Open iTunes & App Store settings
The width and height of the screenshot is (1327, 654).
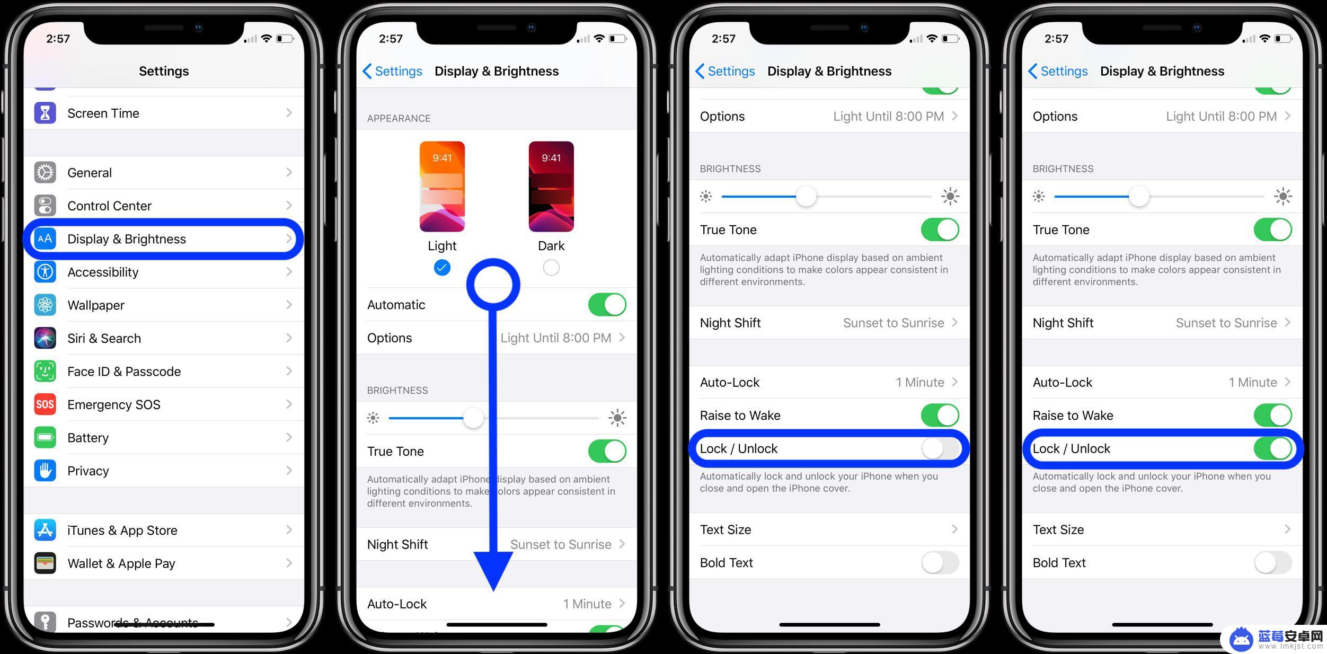click(x=163, y=529)
